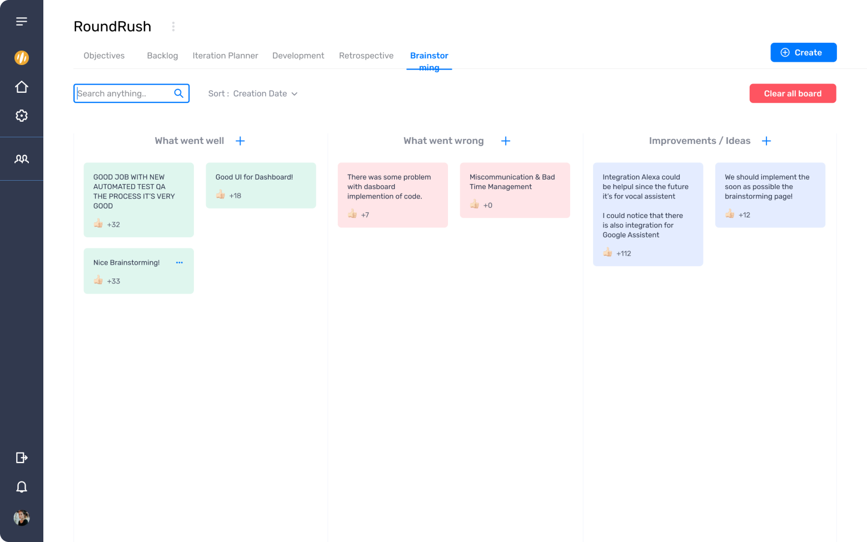Viewport: 867px width, 542px height.
Task: Go to Home via sidebar icon
Action: [22, 87]
